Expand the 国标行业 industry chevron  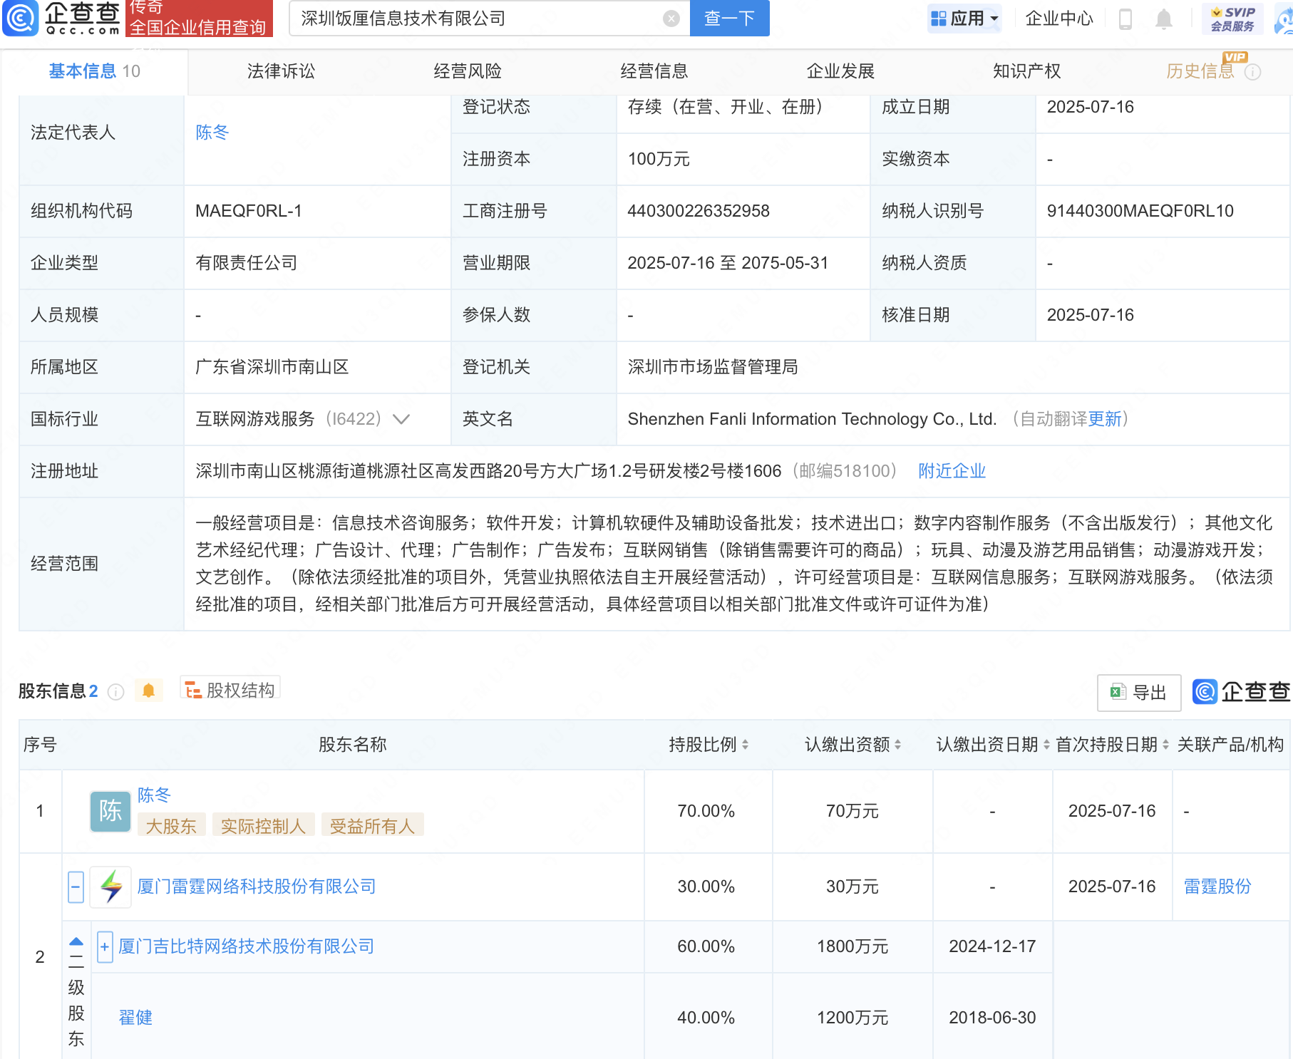click(401, 419)
